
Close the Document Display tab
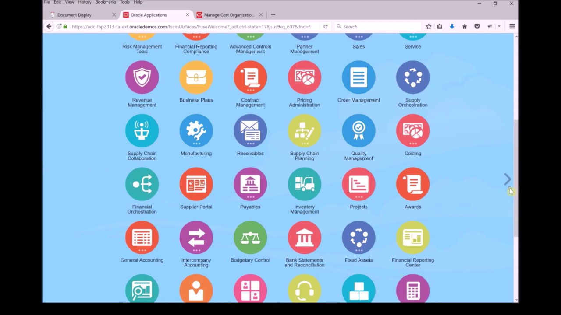[114, 15]
